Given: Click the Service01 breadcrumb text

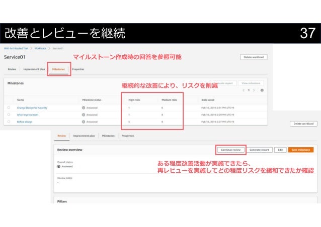Looking at the screenshot, I should pyautogui.click(x=58, y=48).
